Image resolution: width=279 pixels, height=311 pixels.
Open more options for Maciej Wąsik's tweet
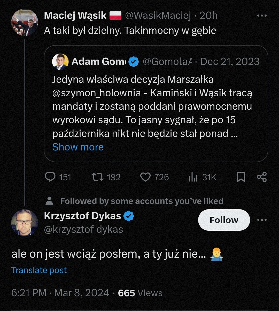click(x=262, y=16)
